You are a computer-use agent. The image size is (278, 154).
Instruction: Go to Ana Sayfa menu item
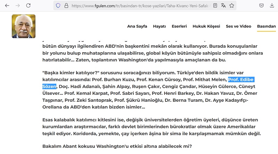(137, 26)
